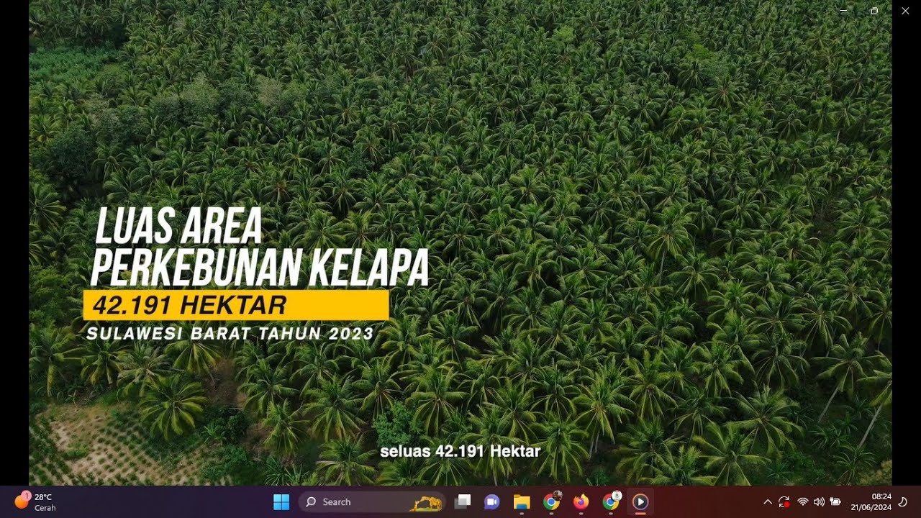Check the battery status icon
Viewport: 921px width, 518px height.
coord(835,502)
